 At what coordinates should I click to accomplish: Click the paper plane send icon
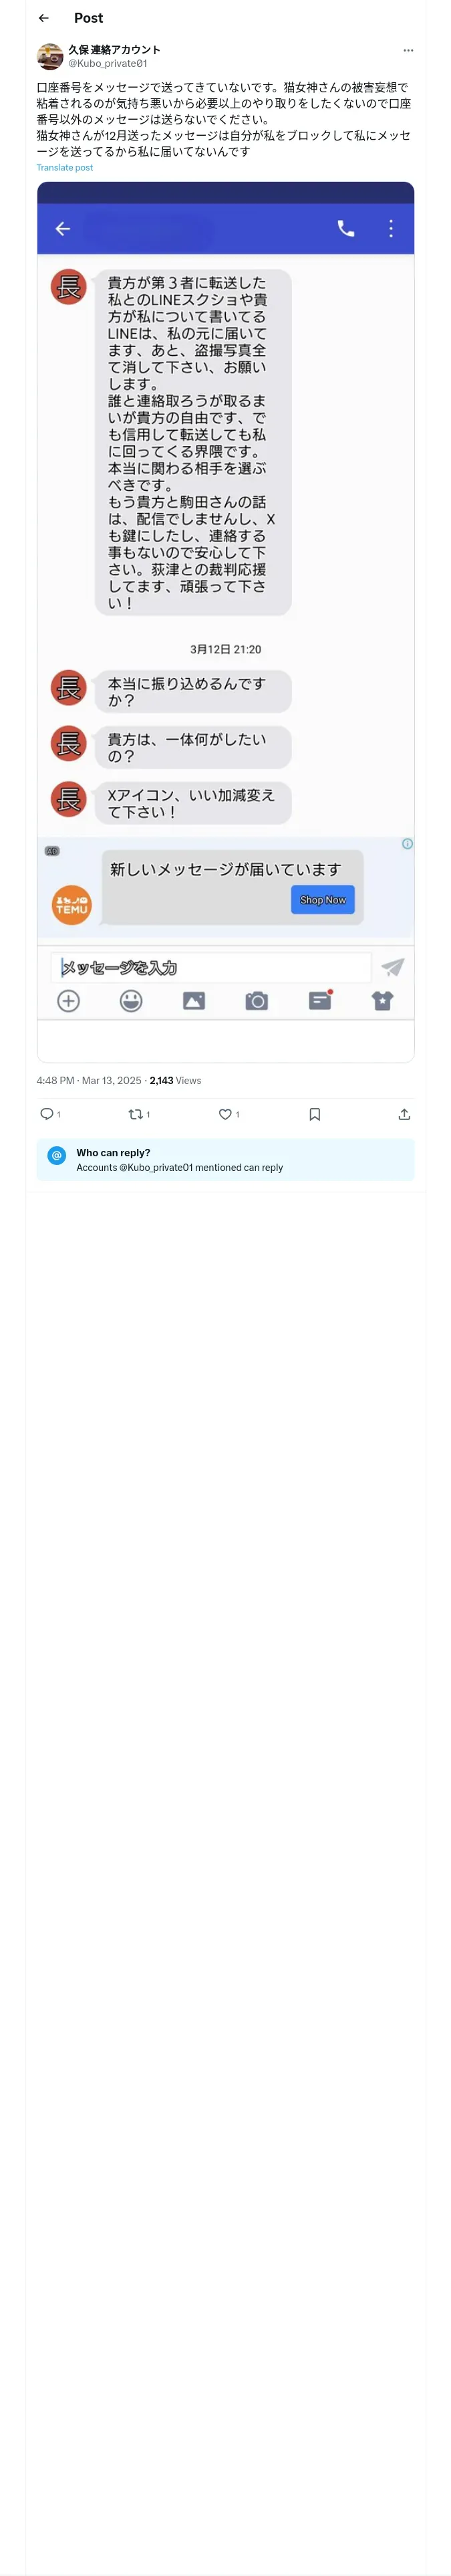click(393, 967)
